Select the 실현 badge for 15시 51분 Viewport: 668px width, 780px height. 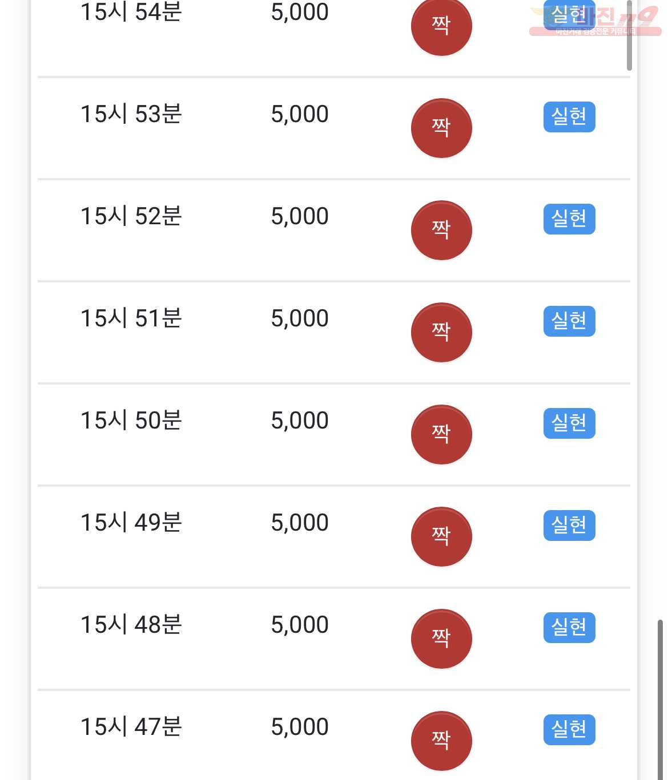tap(569, 321)
